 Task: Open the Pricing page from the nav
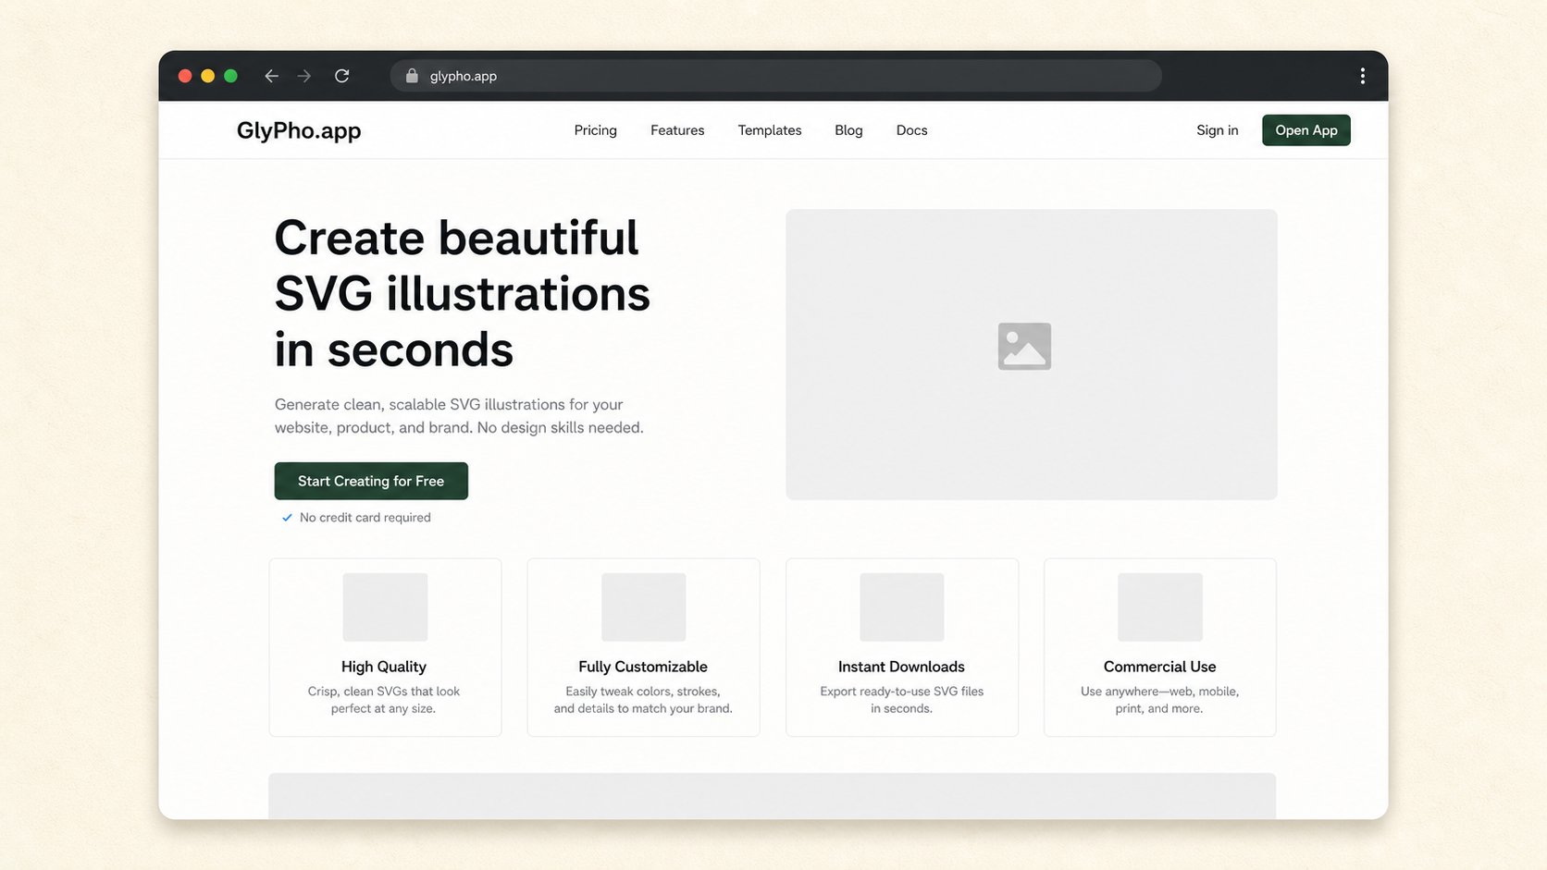pyautogui.click(x=595, y=130)
